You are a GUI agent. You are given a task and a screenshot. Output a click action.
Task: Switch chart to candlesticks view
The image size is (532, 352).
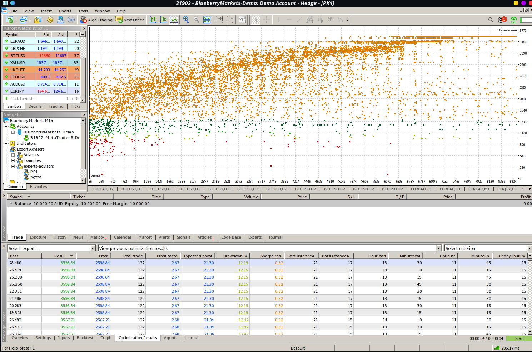[x=163, y=20]
